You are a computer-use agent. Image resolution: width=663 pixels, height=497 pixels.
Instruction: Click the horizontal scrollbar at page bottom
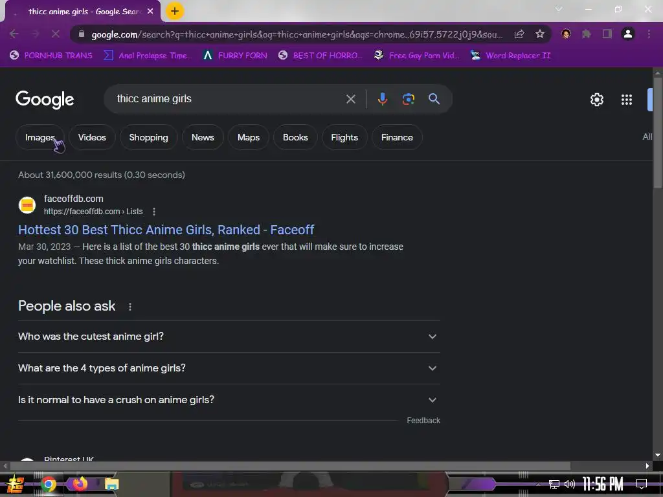[x=290, y=466]
